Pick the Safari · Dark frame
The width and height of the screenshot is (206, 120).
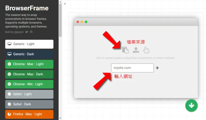click(x=29, y=104)
